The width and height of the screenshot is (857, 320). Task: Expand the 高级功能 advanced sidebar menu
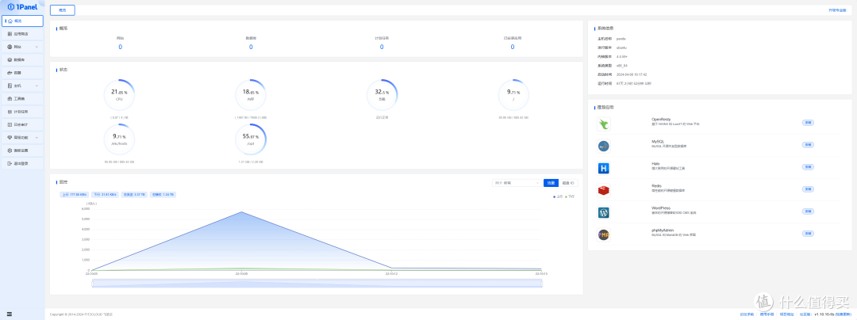click(22, 137)
